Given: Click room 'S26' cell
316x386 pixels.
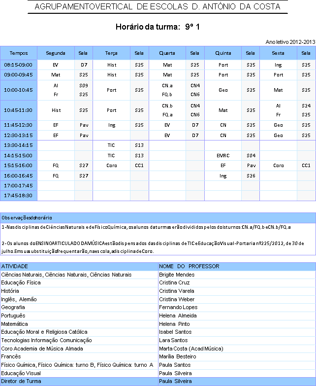Looking at the screenshot, I should (x=251, y=176).
